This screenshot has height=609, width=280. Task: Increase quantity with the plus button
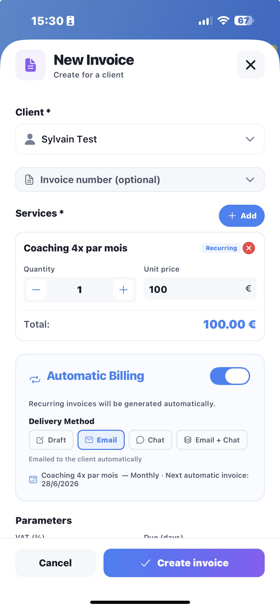pyautogui.click(x=123, y=290)
